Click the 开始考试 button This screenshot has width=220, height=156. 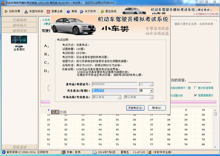(x=135, y=108)
